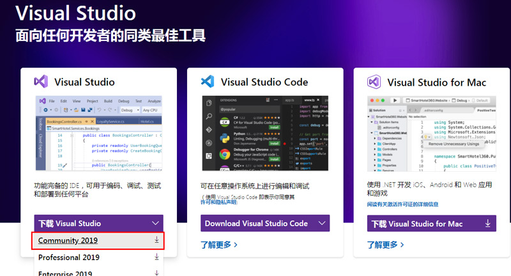
Task: Collapse the 下载 Visual Studio dropdown
Action: pos(156,224)
